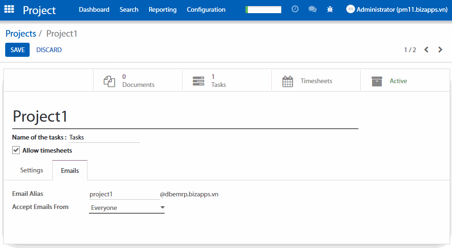The image size is (452, 248).
Task: Expand Accept Emails From dropdown
Action: click(x=127, y=208)
